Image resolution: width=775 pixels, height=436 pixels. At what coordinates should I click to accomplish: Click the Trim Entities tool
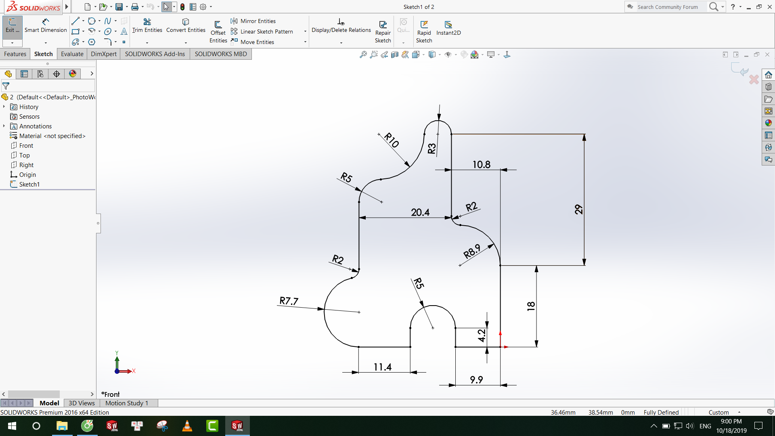[x=147, y=25]
